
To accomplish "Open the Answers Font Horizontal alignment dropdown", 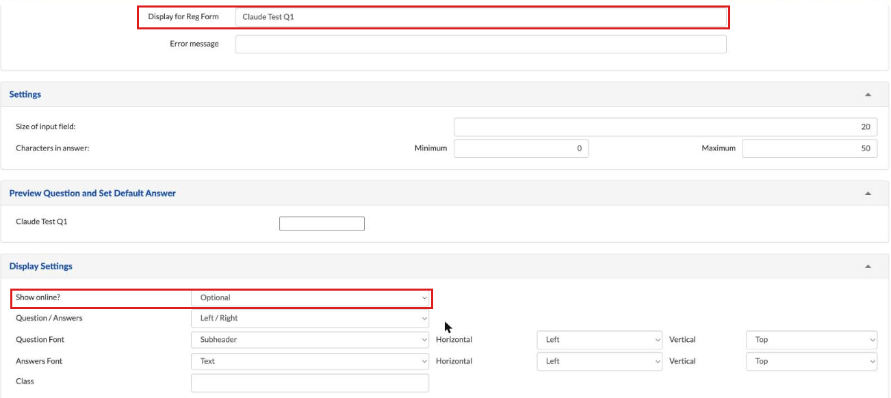I will (x=599, y=361).
